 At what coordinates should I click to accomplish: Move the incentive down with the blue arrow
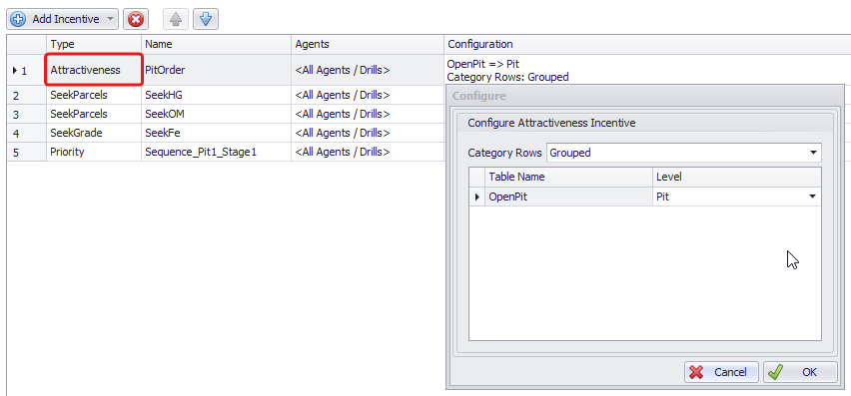point(205,20)
